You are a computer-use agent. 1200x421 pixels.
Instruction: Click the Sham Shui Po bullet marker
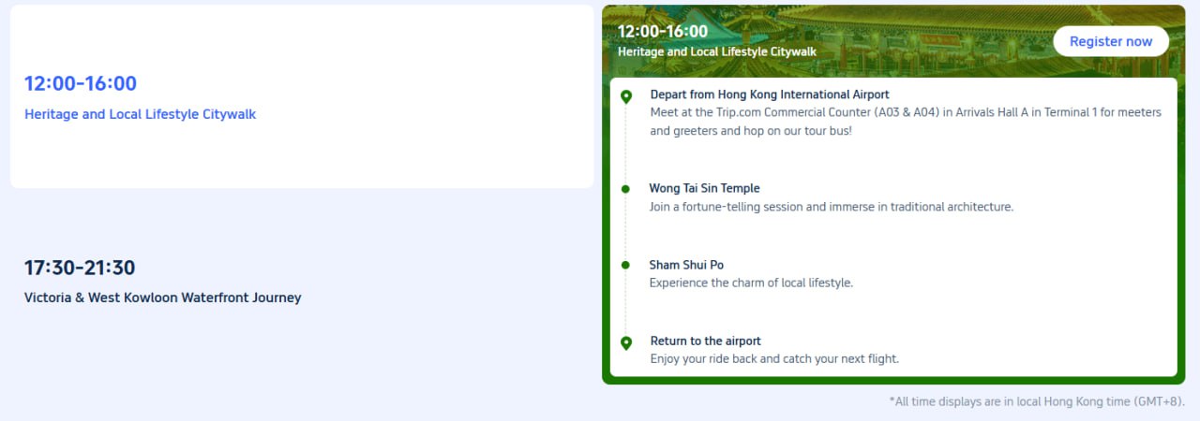click(625, 266)
